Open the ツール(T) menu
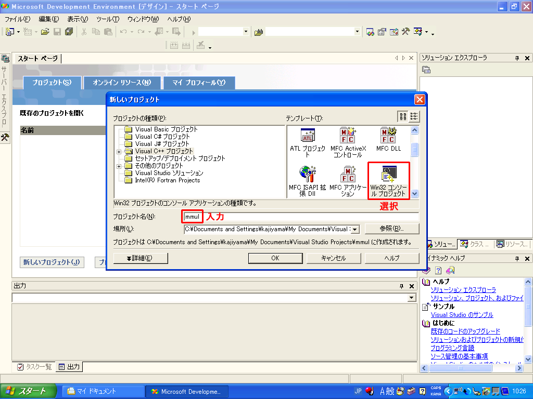Viewport: 533px width, 399px height. pos(108,19)
